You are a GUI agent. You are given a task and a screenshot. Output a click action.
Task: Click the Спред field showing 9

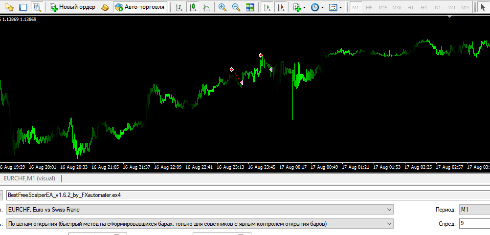click(474, 224)
